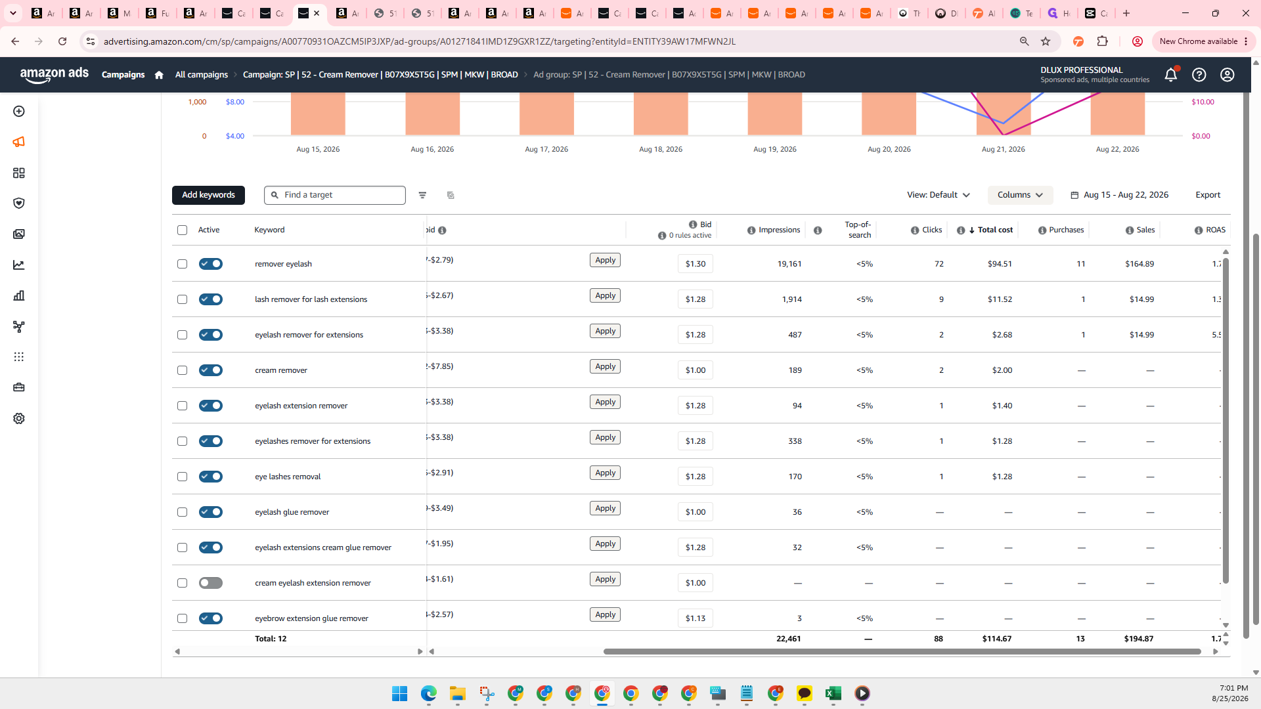Edit the $1.30 bid for 'remover eyelash'

click(696, 264)
